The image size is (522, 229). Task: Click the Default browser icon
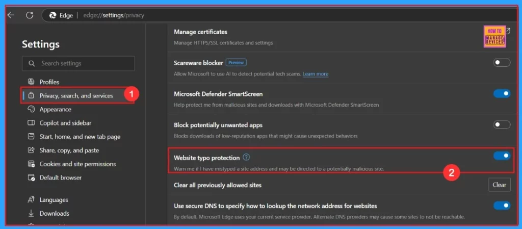31,177
